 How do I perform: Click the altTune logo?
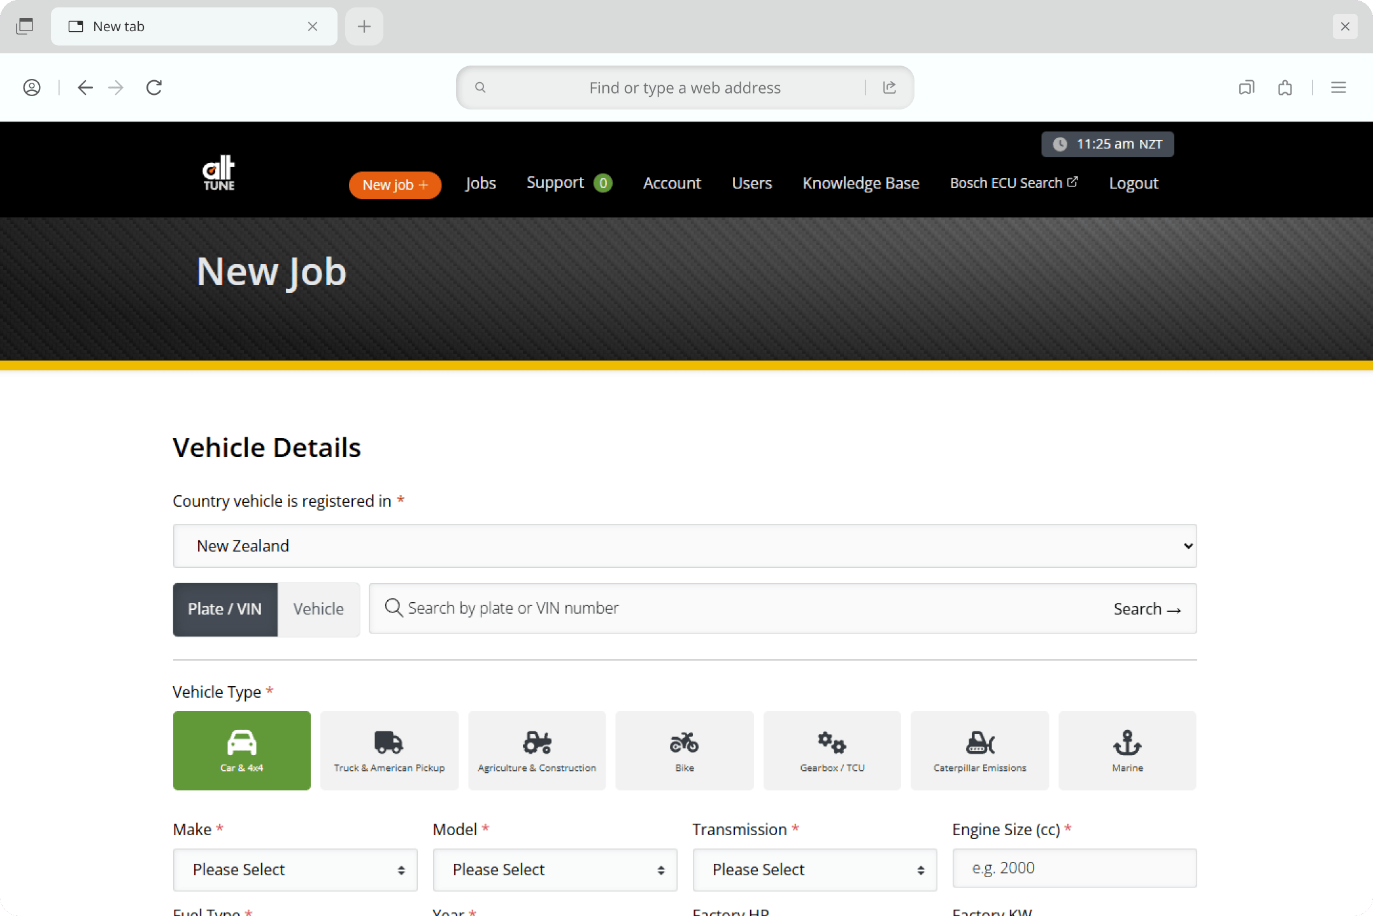218,173
